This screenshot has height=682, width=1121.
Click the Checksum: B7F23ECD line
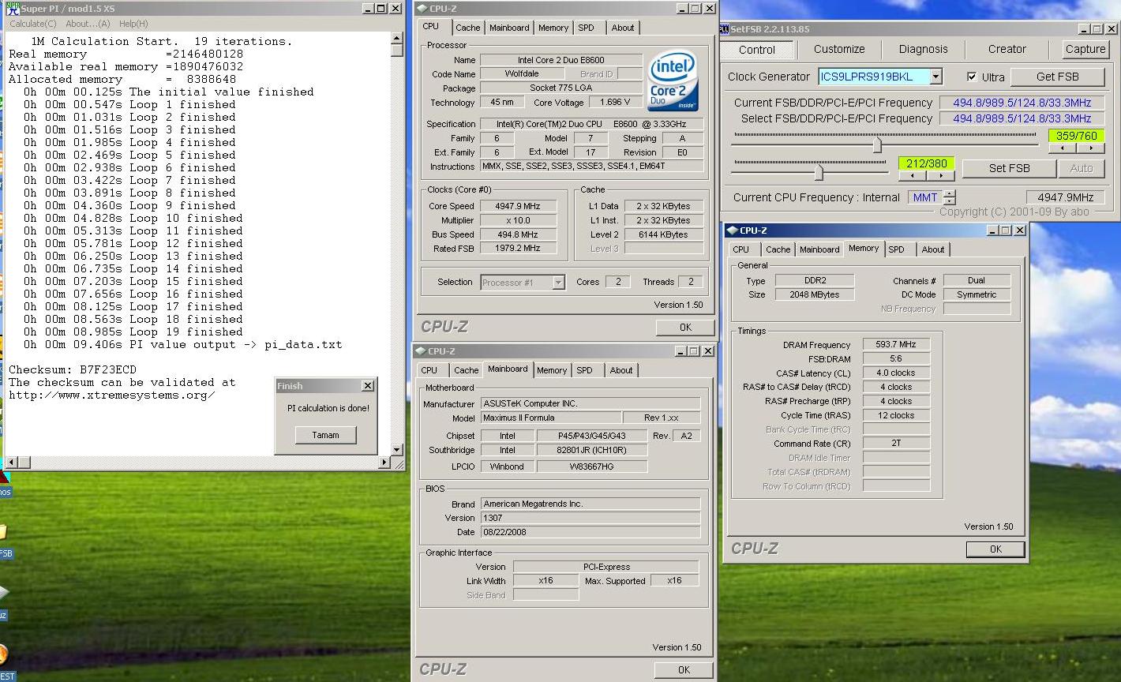(x=73, y=369)
